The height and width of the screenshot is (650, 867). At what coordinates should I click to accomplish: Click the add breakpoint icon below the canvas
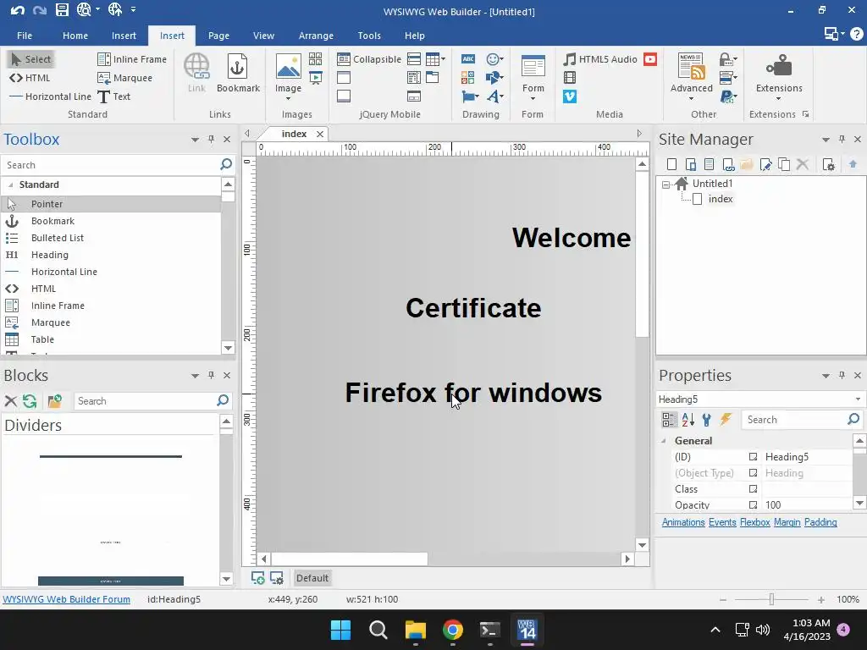pyautogui.click(x=257, y=577)
